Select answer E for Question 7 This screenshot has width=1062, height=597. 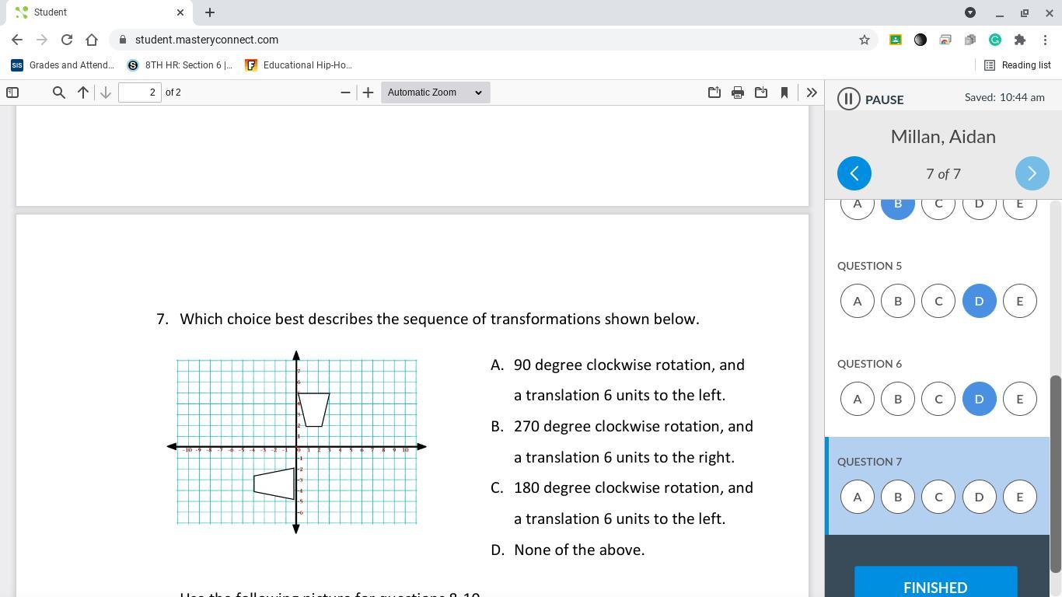1020,497
